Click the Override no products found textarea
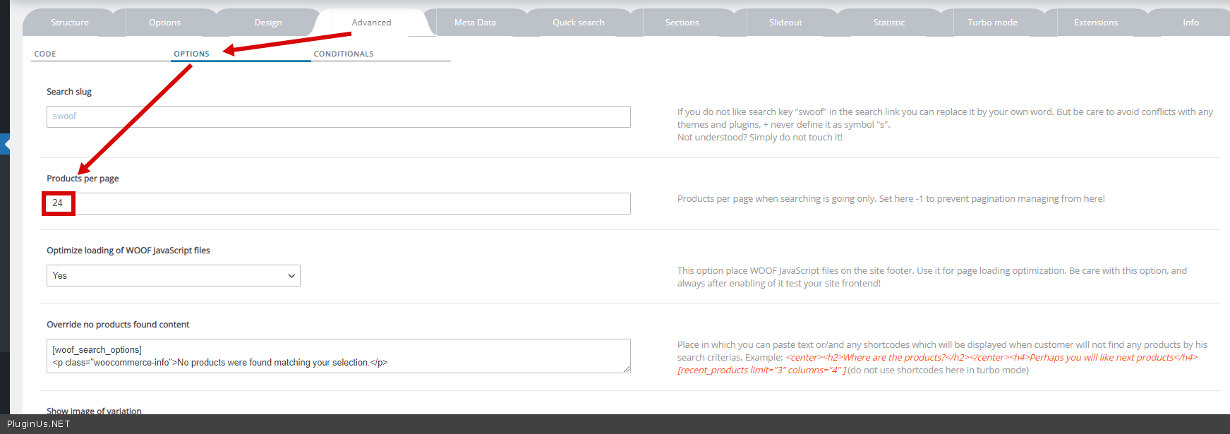The width and height of the screenshot is (1230, 434). coord(338,356)
